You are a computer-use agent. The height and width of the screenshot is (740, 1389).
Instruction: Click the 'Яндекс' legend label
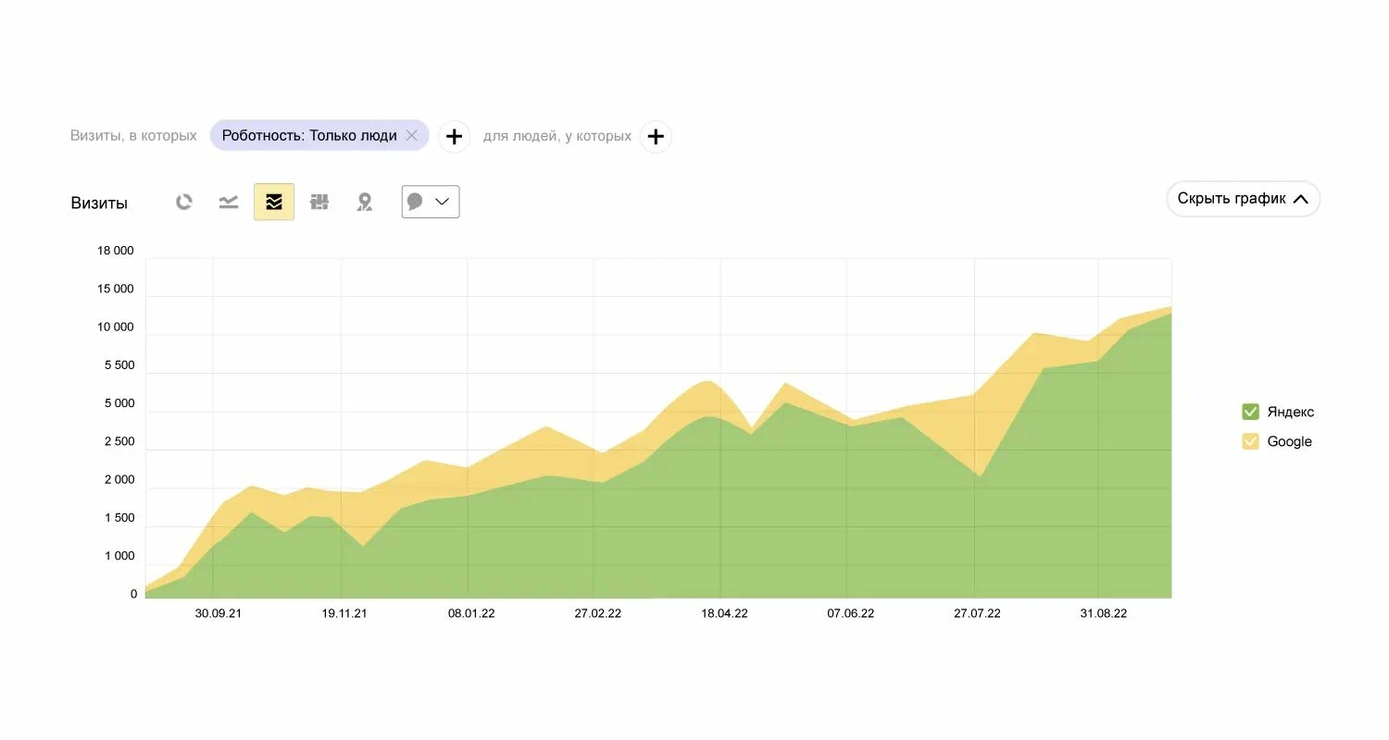click(x=1291, y=412)
